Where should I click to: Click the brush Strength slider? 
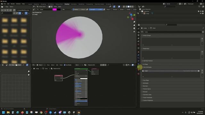click(x=96, y=9)
